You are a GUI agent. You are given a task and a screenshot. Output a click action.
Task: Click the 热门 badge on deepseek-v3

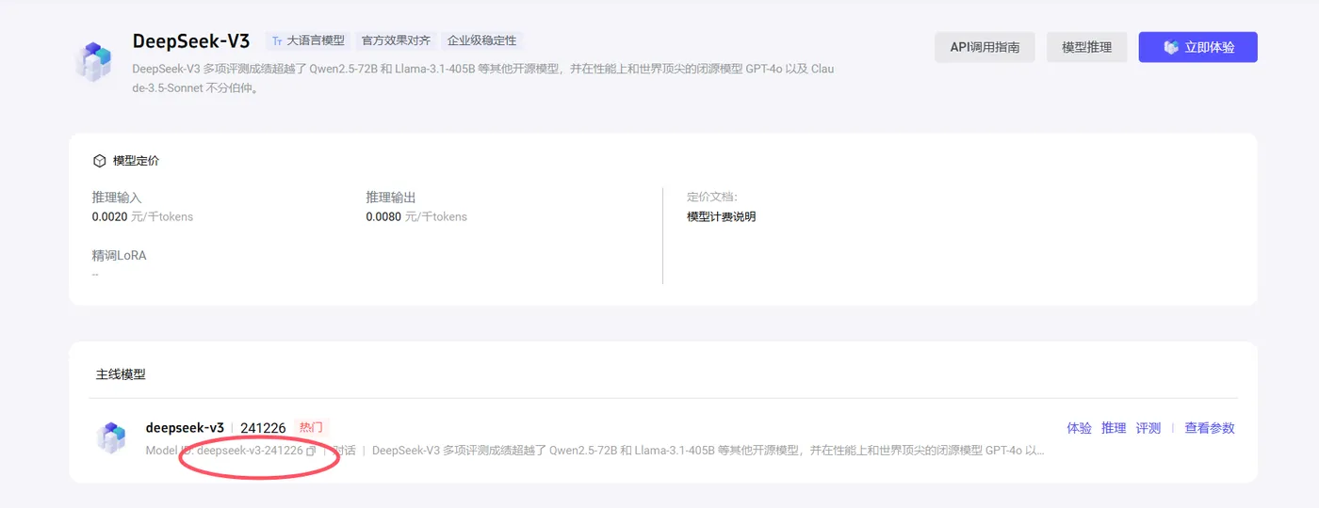pyautogui.click(x=311, y=427)
